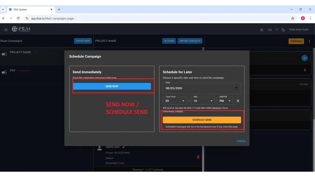Bookmark this page with star icon

point(293,18)
